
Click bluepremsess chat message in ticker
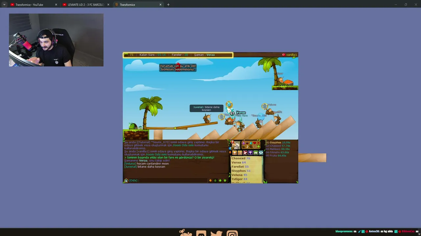(346, 231)
